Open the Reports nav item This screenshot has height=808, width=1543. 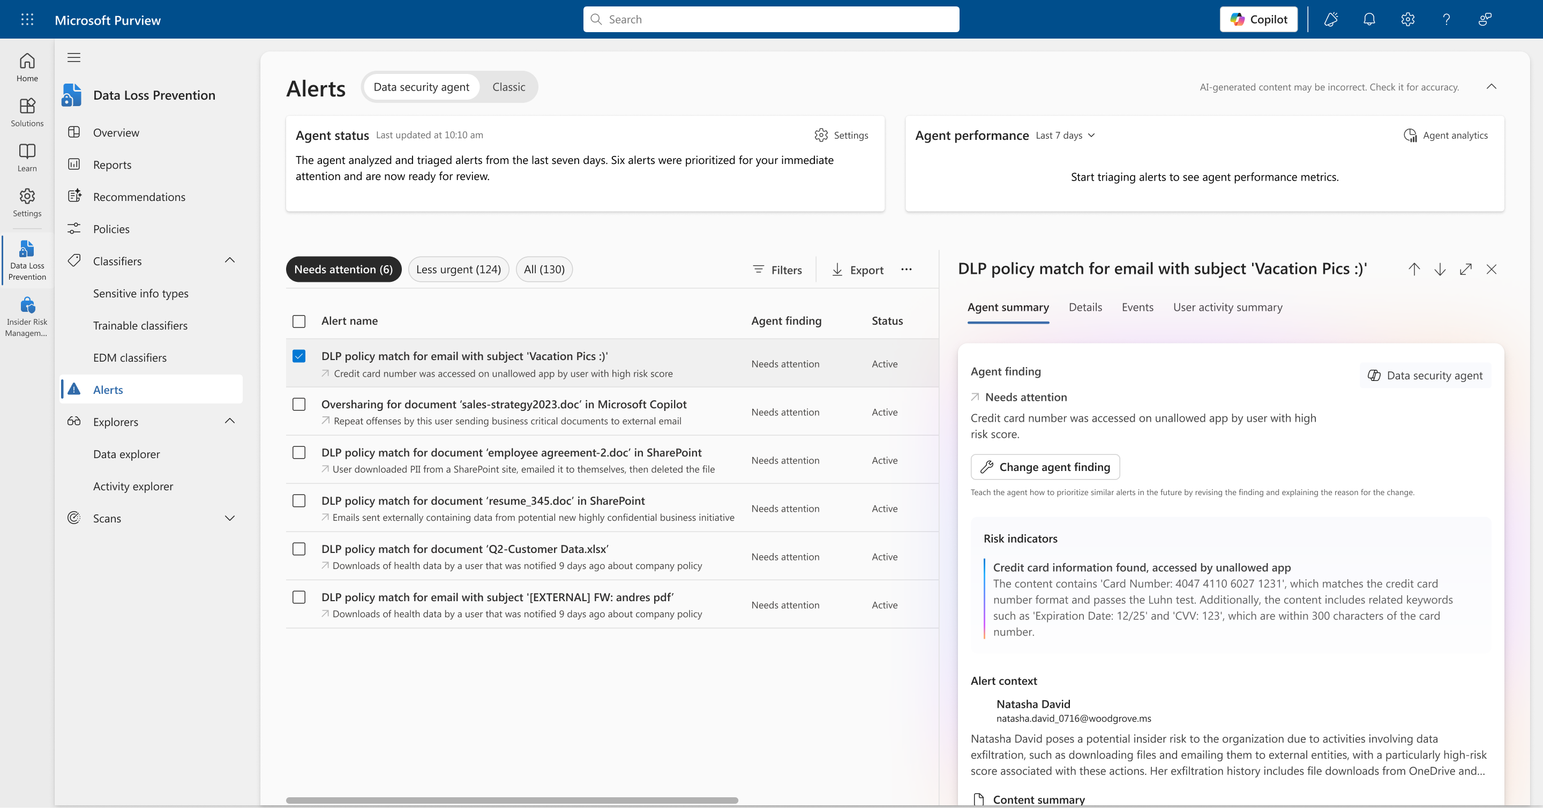pyautogui.click(x=112, y=164)
